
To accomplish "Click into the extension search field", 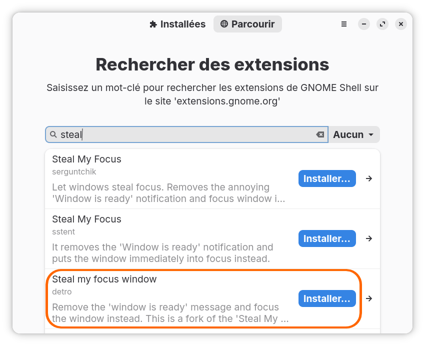I will click(185, 134).
